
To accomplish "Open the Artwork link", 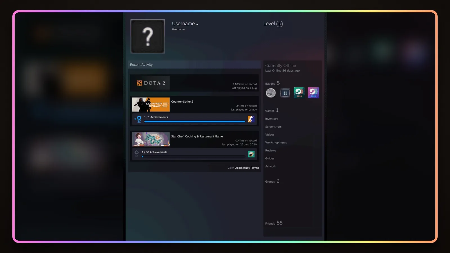I will (271, 166).
